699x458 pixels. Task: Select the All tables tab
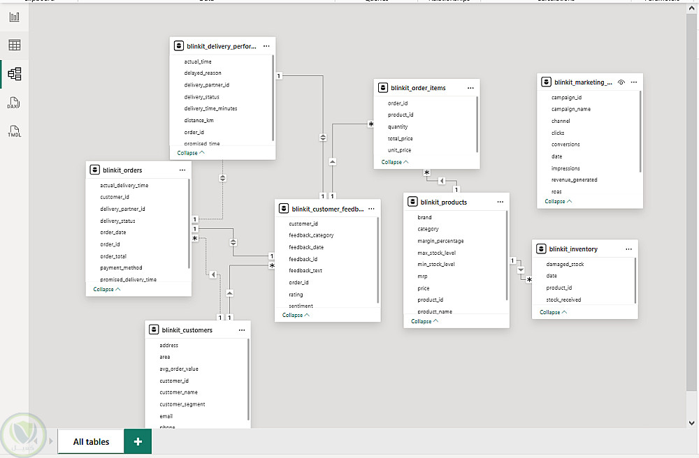click(91, 441)
